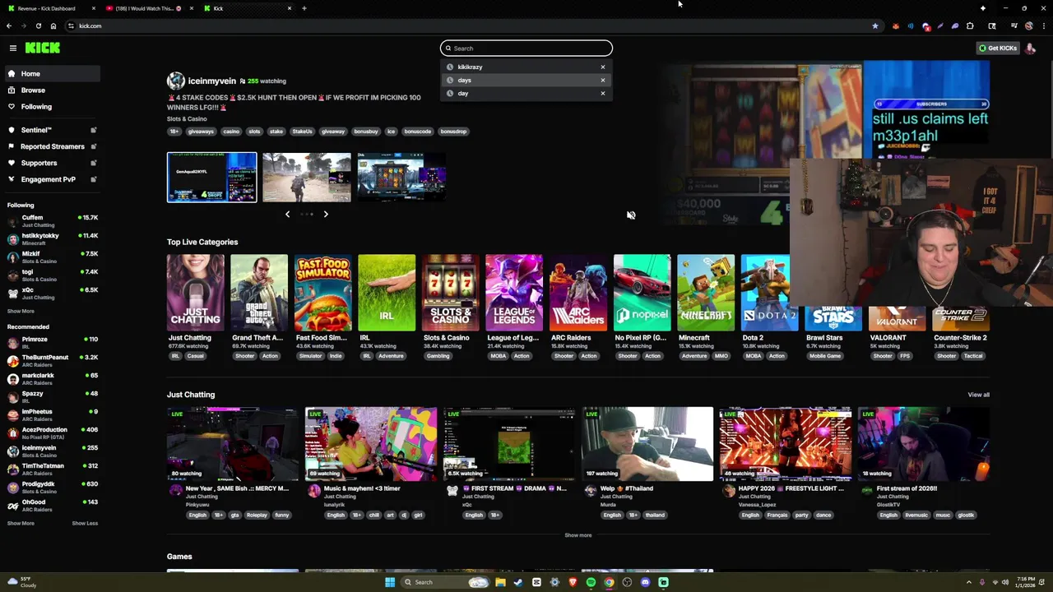Reload the page with refresh button
The image size is (1053, 592).
coord(38,26)
